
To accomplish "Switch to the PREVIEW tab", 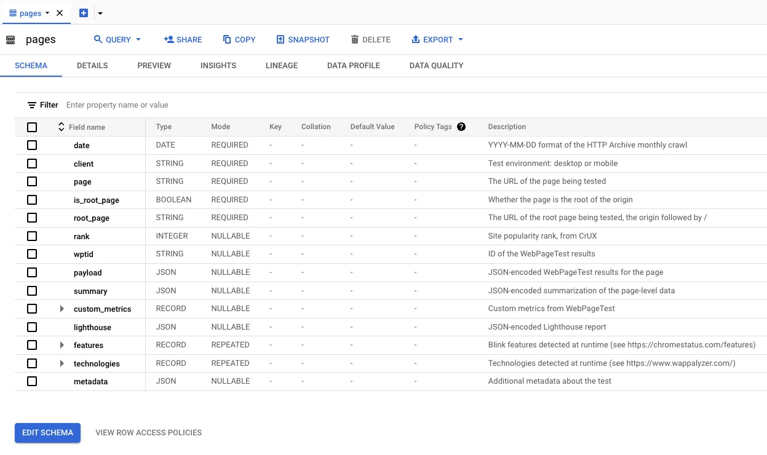I will click(x=154, y=65).
